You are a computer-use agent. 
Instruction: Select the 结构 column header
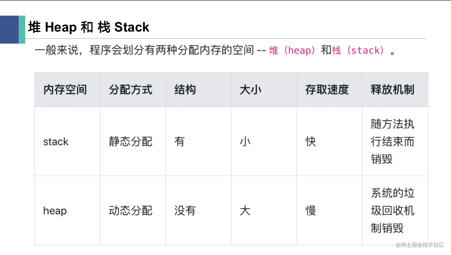pos(198,90)
